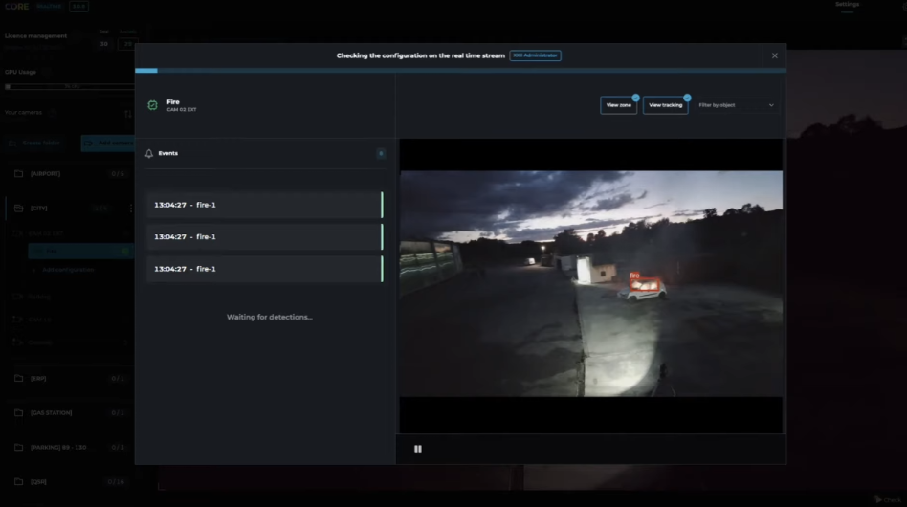Click Create folder button in background
The width and height of the screenshot is (907, 507).
click(35, 143)
